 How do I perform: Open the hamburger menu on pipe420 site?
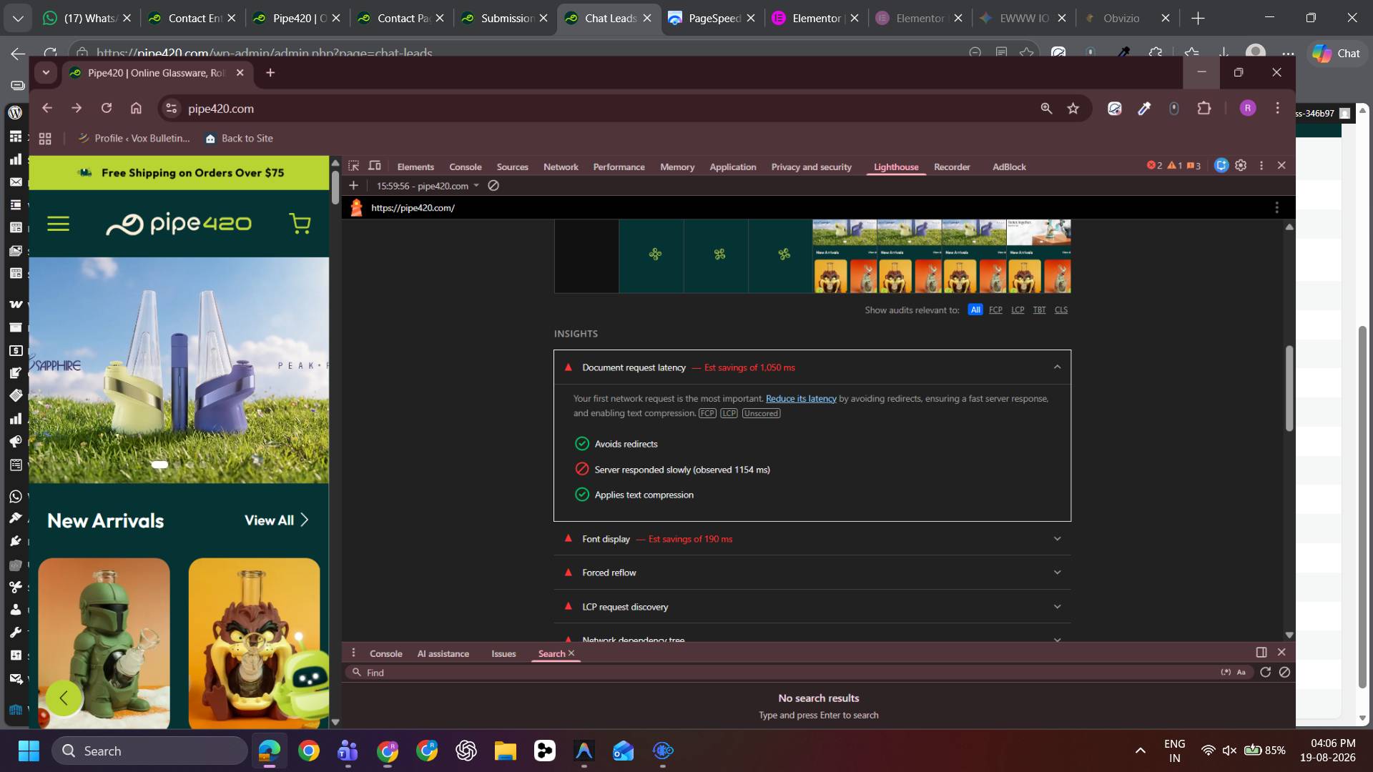[58, 224]
